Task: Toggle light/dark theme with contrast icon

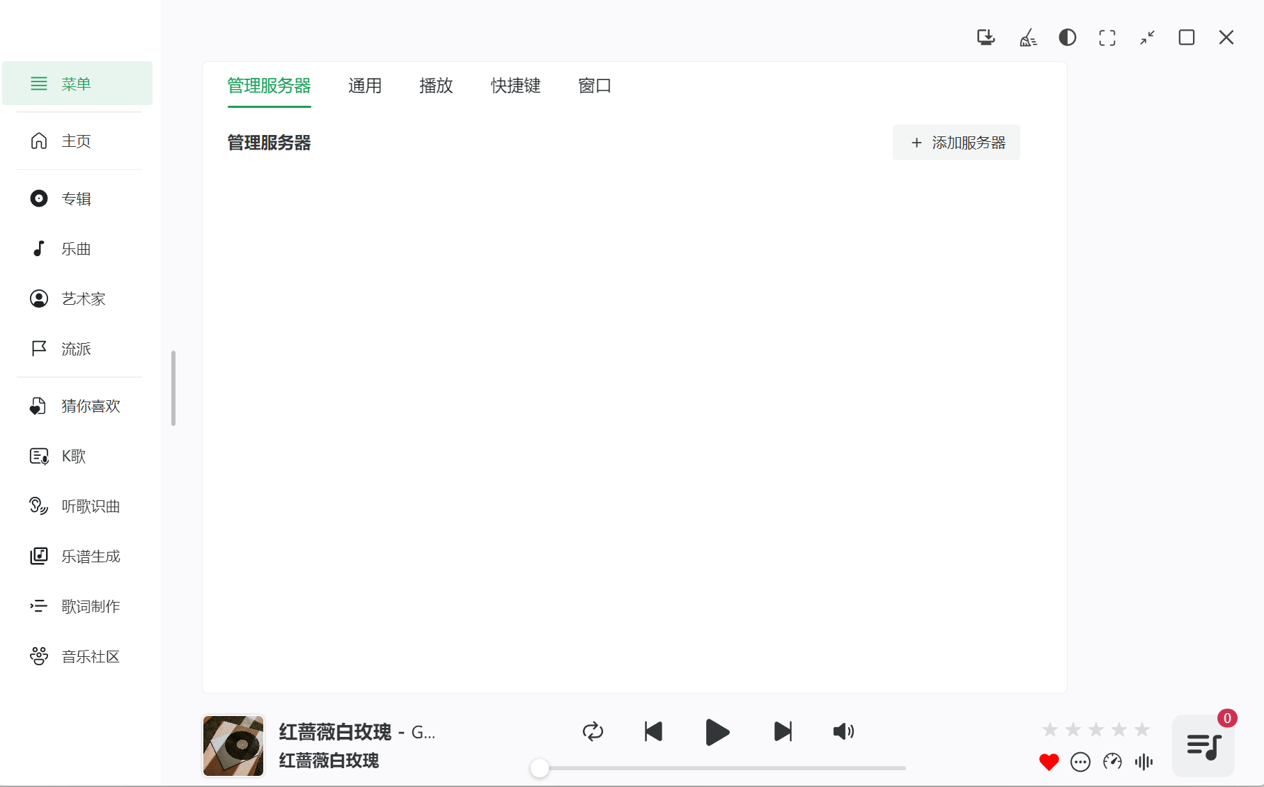Action: (1067, 38)
